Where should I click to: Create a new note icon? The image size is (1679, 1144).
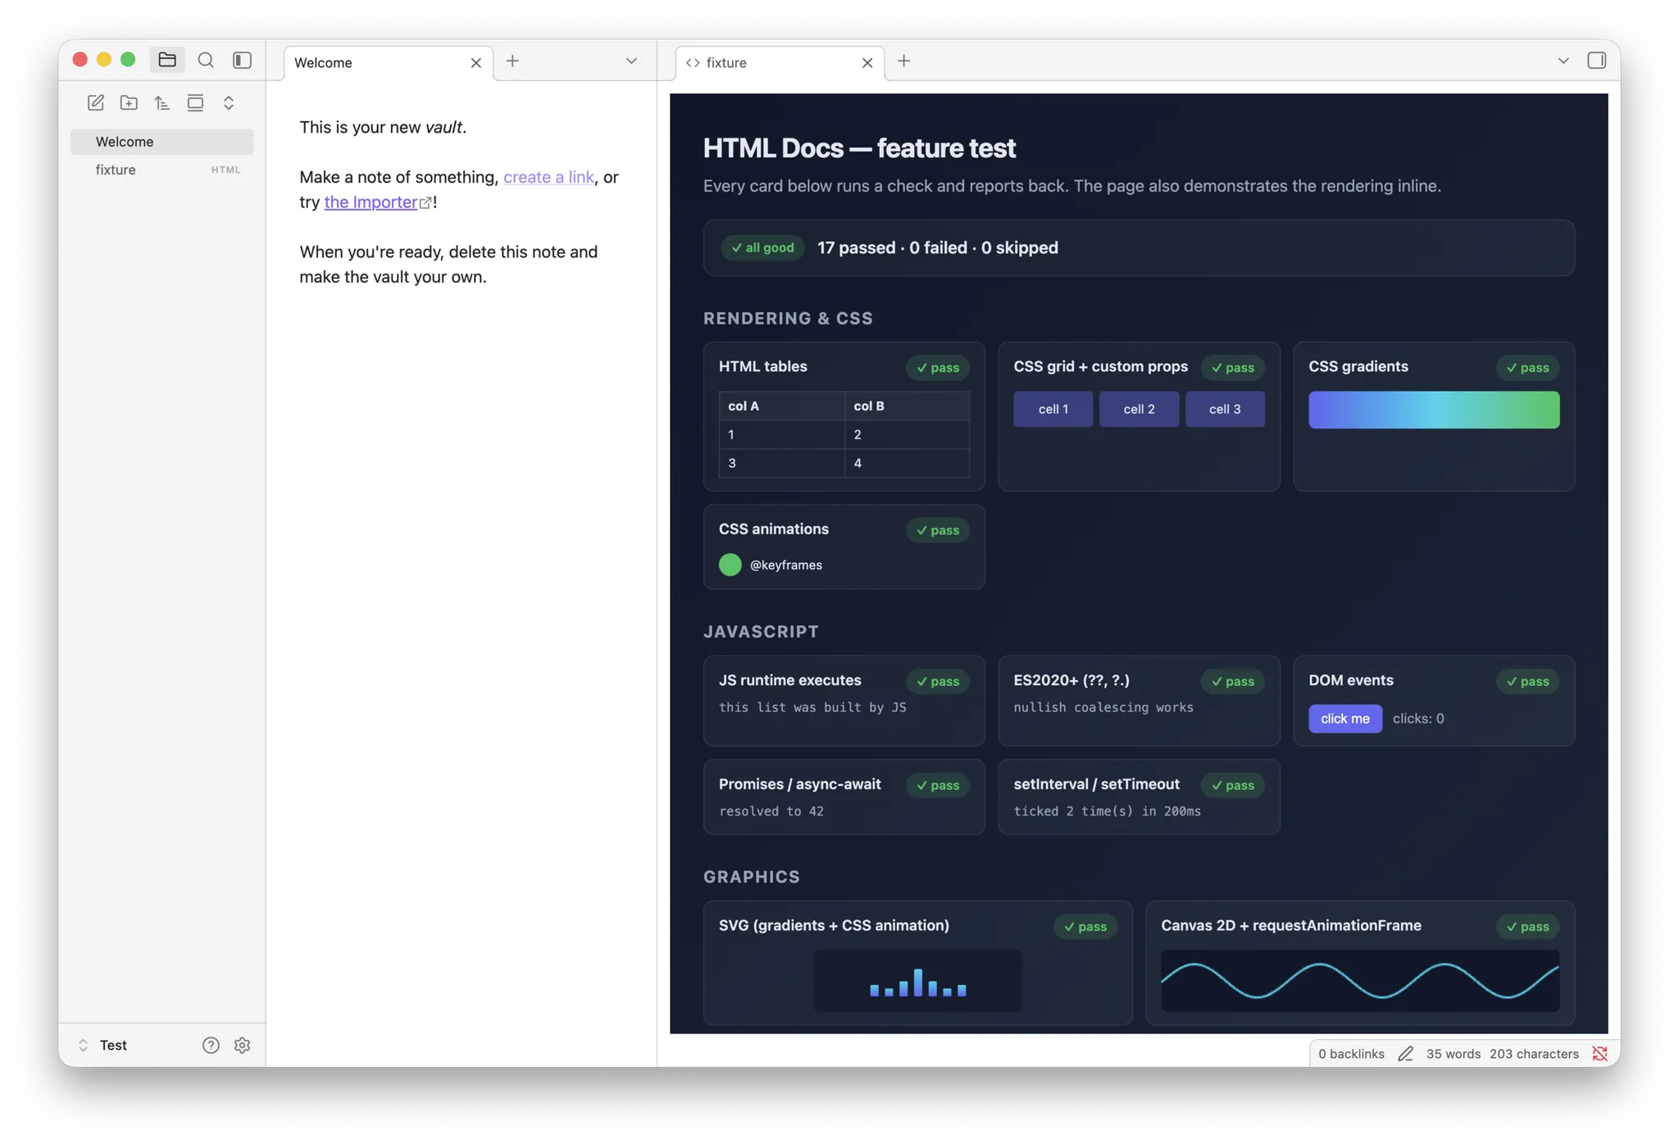[96, 102]
